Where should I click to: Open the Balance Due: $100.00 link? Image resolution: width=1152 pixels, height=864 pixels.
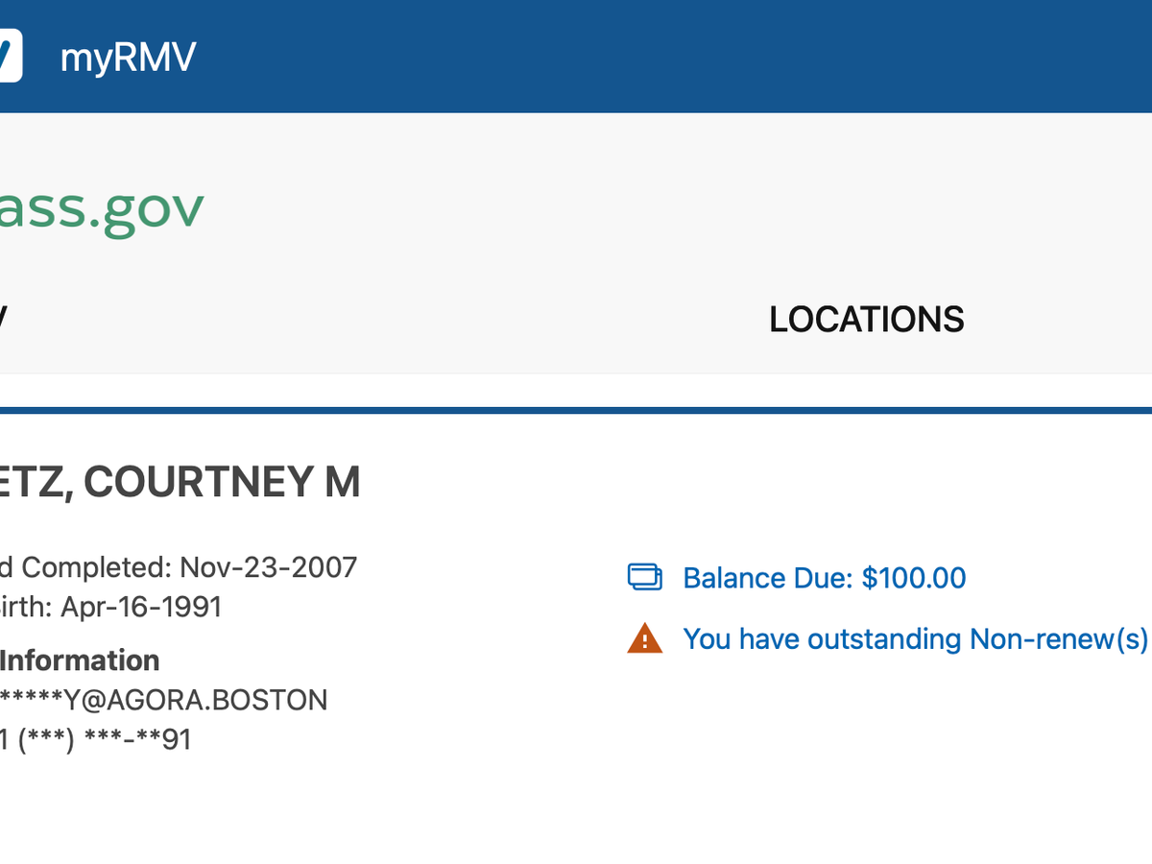point(824,578)
